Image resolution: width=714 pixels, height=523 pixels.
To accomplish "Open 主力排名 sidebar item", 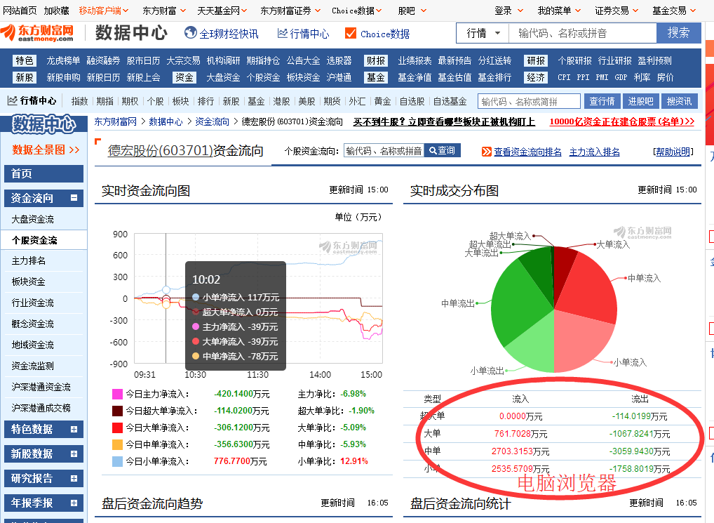I will 29,260.
